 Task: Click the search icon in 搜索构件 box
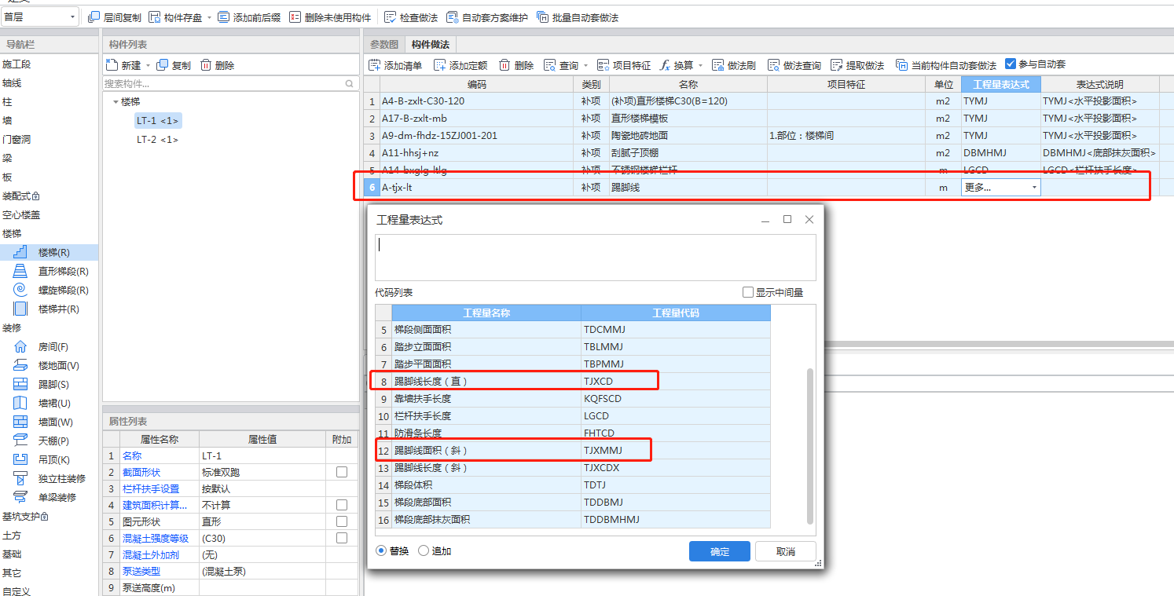(x=349, y=83)
